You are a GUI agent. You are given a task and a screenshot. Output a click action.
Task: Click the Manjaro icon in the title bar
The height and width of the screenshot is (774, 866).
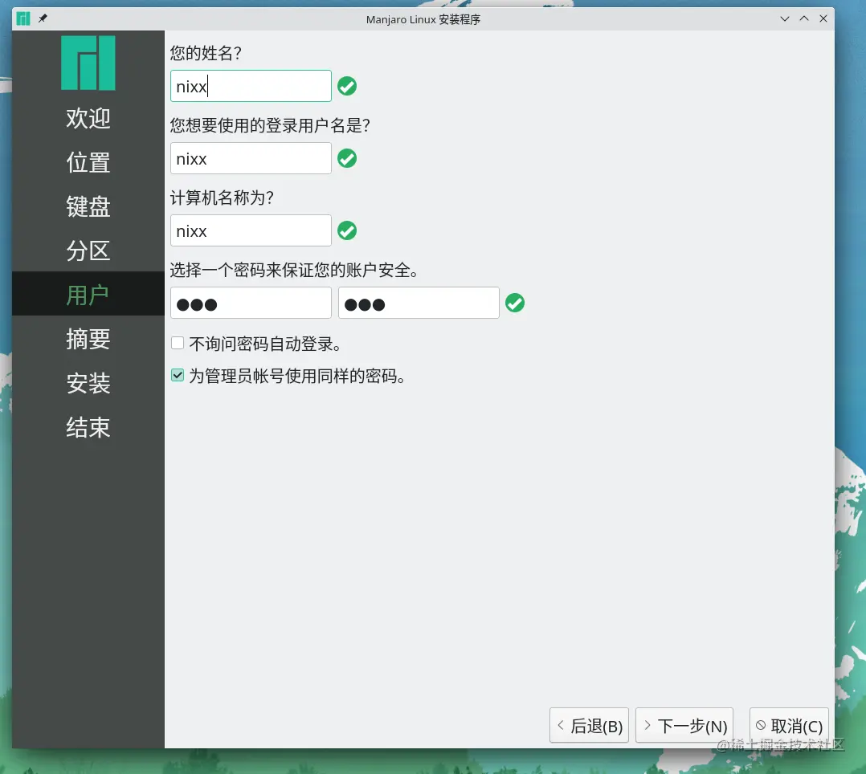click(x=23, y=18)
